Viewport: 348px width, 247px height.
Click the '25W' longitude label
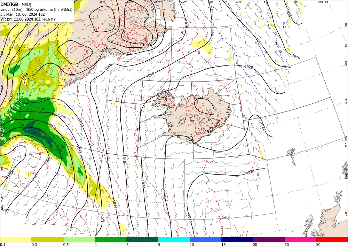(x=157, y=2)
